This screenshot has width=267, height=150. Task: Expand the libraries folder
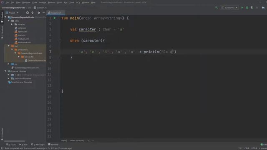tap(12, 24)
